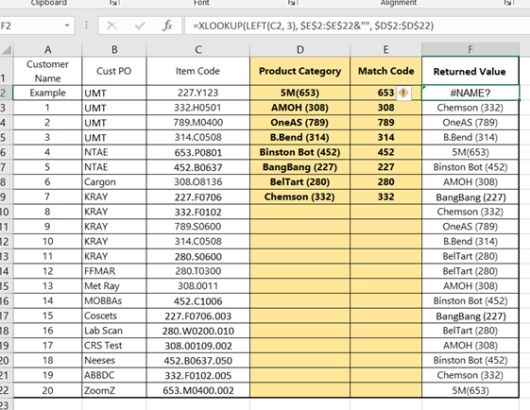The height and width of the screenshot is (410, 530).
Task: Select column C header
Action: [x=198, y=50]
